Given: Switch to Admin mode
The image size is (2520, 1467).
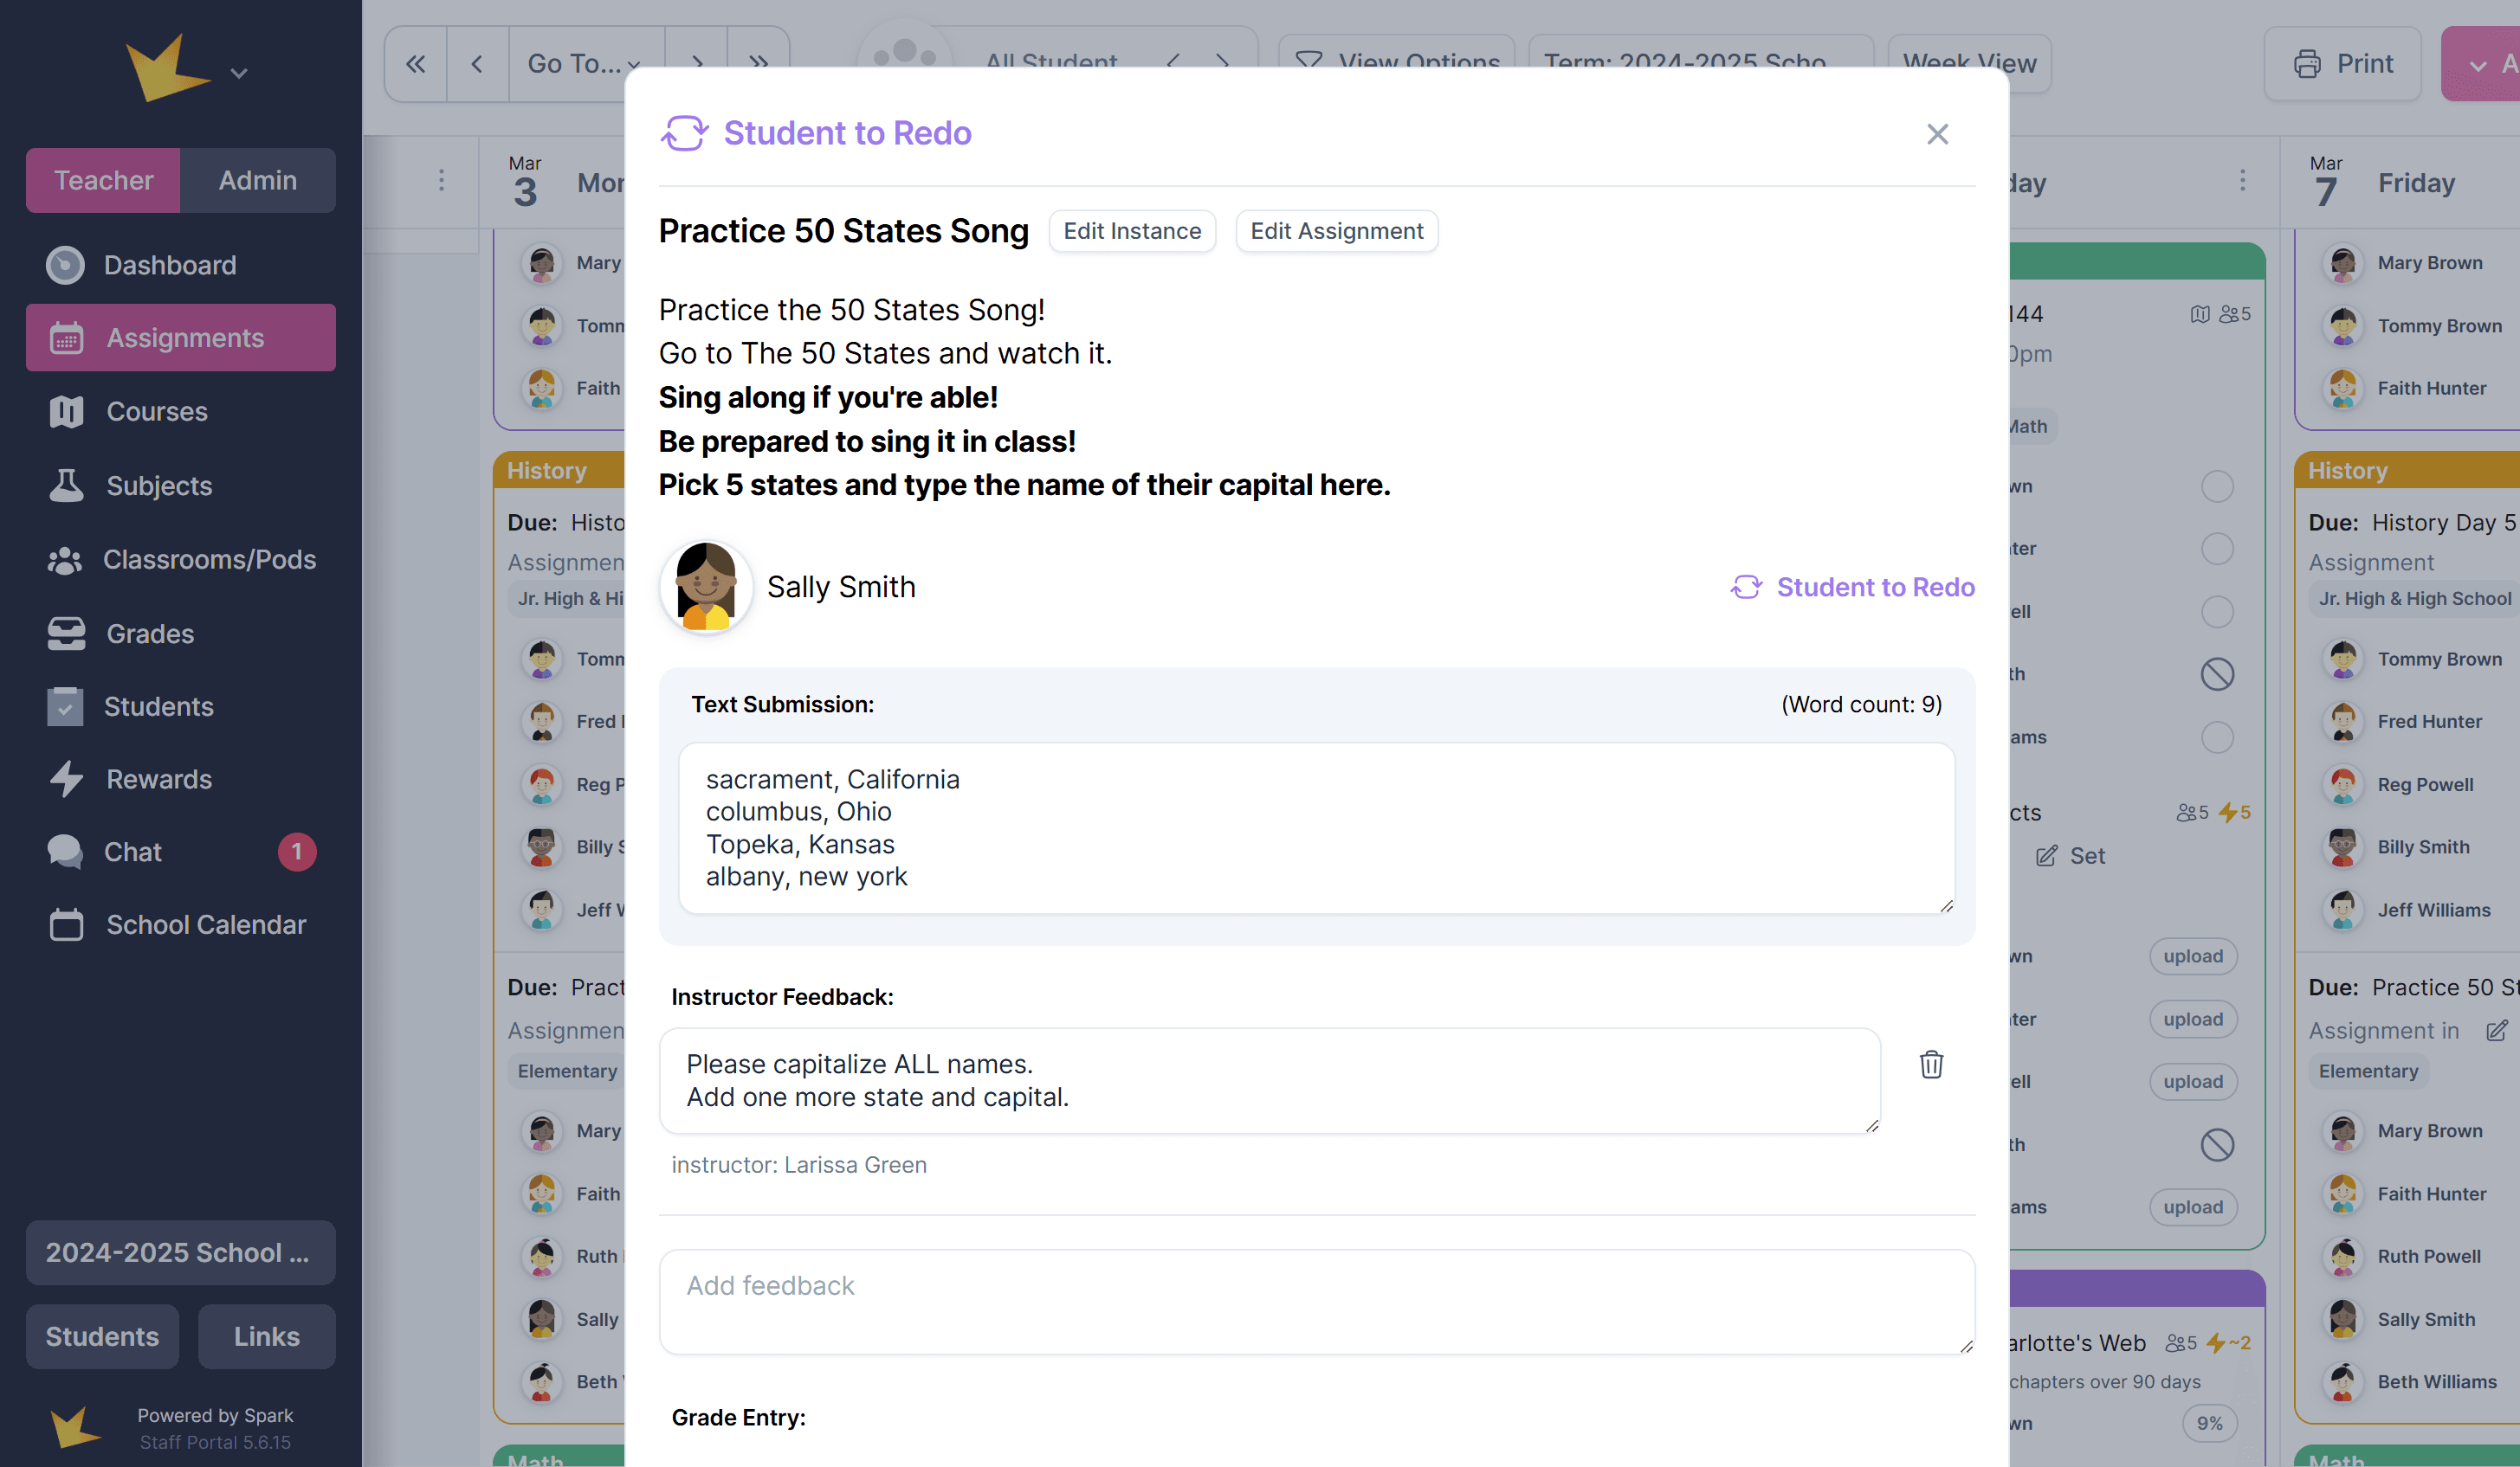Looking at the screenshot, I should click(257, 180).
